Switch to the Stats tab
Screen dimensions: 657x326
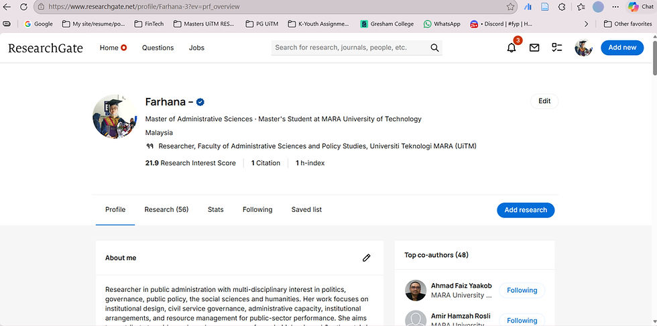215,209
